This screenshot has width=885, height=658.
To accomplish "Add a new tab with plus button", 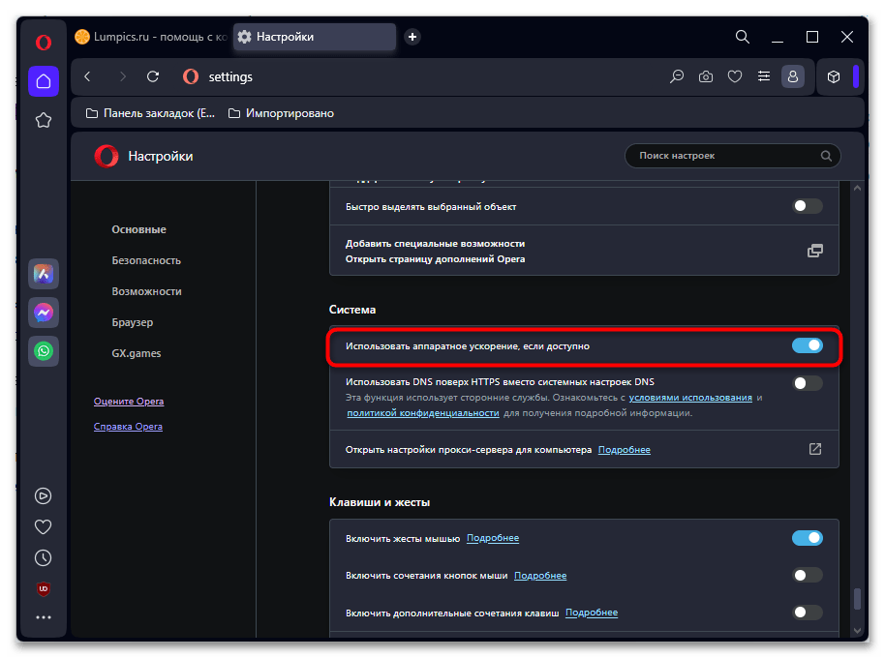I will (x=412, y=37).
